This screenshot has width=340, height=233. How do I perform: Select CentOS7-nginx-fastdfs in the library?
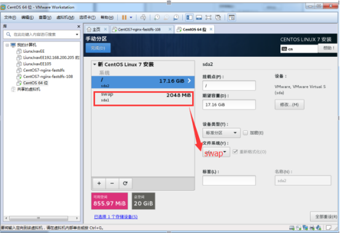click(x=44, y=70)
